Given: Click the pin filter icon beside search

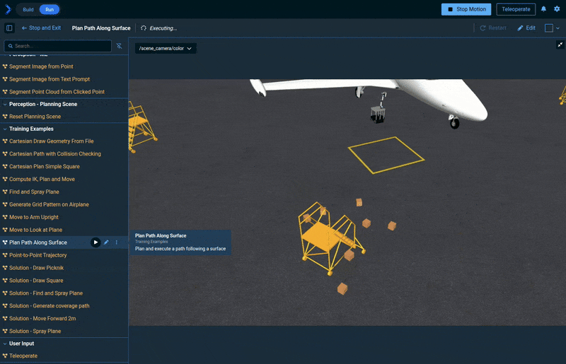Looking at the screenshot, I should point(119,46).
